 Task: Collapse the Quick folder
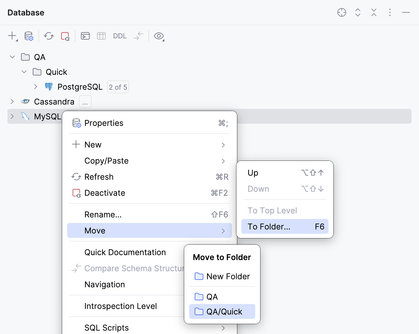[x=24, y=72]
